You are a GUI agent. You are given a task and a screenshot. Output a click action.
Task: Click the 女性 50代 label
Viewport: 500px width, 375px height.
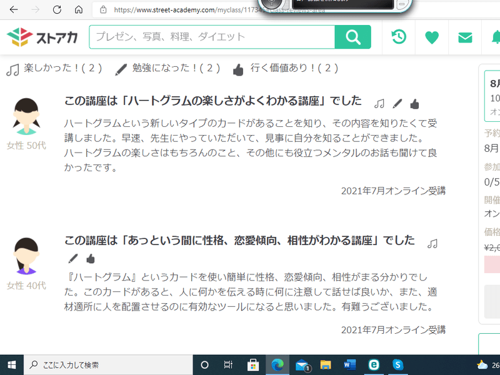pyautogui.click(x=26, y=146)
